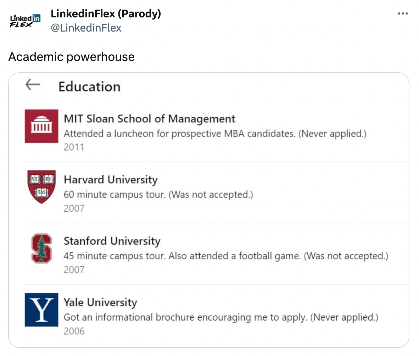Click the back arrow beside Education

coord(33,85)
